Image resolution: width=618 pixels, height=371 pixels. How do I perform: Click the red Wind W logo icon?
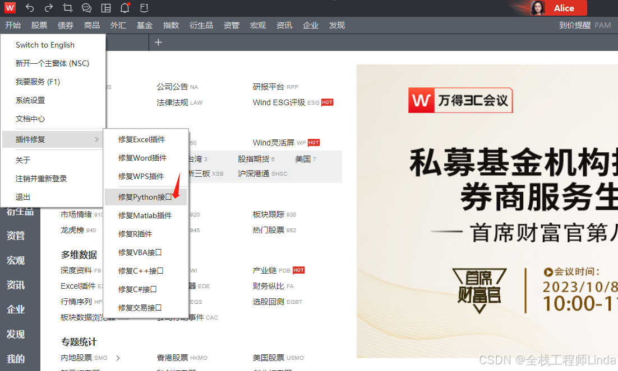[10, 7]
